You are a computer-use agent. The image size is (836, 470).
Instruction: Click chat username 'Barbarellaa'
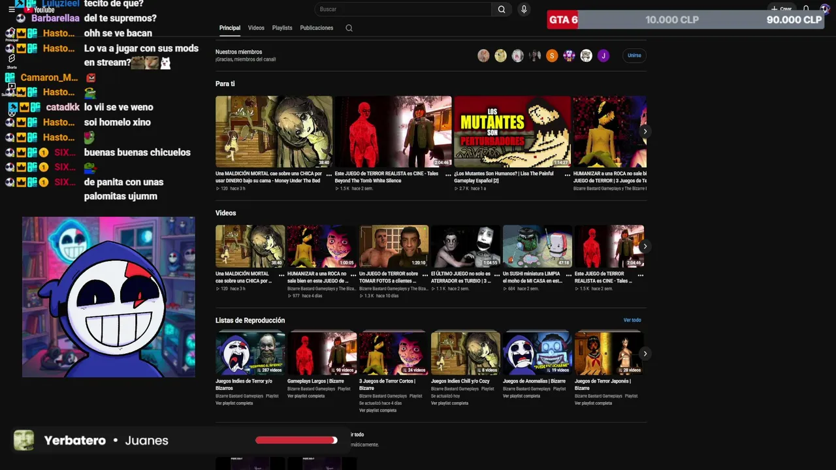point(56,18)
